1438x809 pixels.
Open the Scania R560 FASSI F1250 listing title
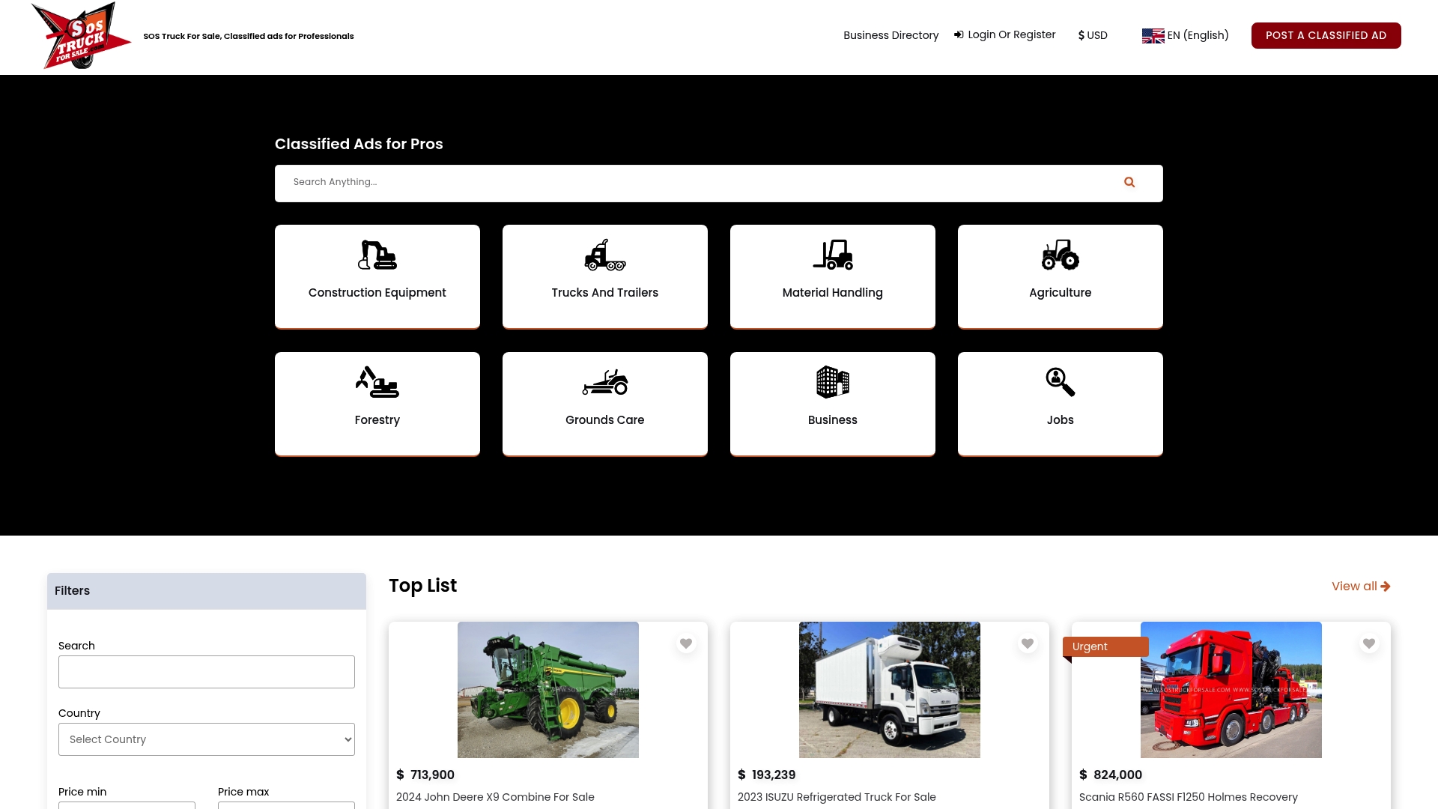pos(1189,797)
